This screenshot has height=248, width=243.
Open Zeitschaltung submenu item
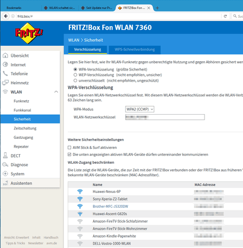(25, 128)
